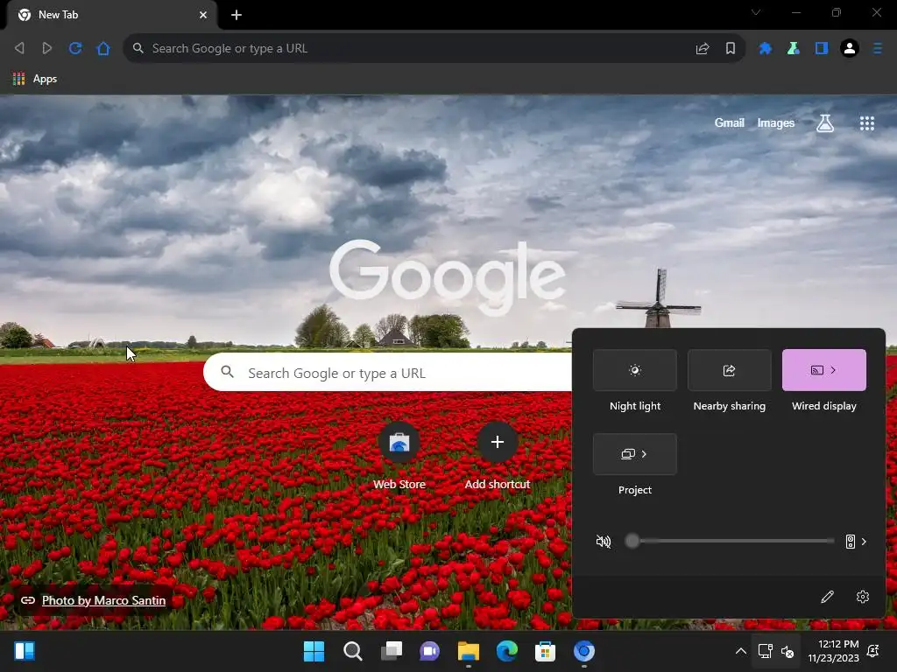The width and height of the screenshot is (897, 672).
Task: Share this page using the address bar share icon
Action: click(703, 49)
